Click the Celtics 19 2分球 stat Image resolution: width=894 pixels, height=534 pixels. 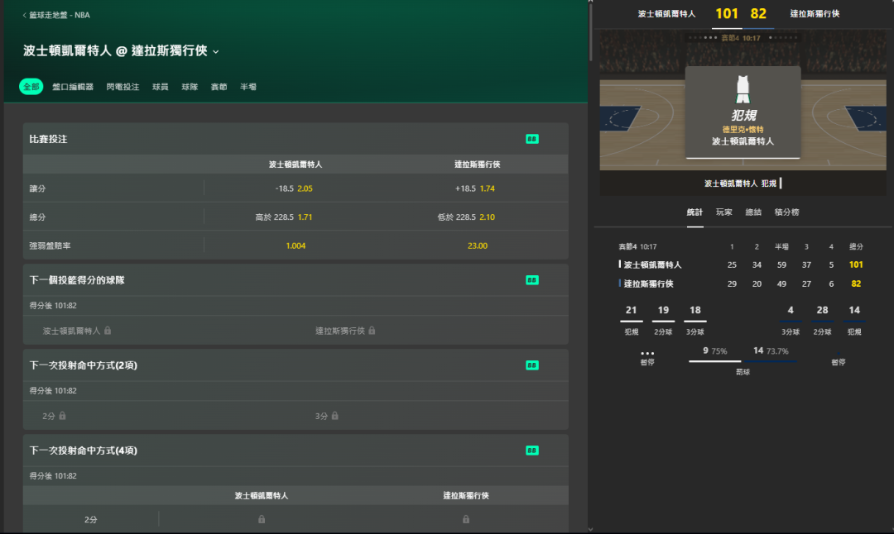coord(663,320)
